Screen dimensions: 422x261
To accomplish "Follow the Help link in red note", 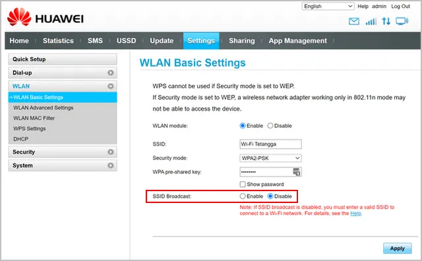I will point(355,214).
